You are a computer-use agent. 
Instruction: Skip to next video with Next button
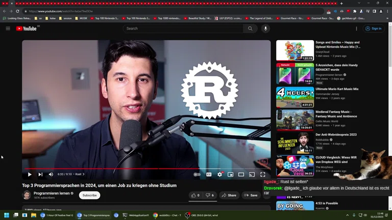pos(40,174)
